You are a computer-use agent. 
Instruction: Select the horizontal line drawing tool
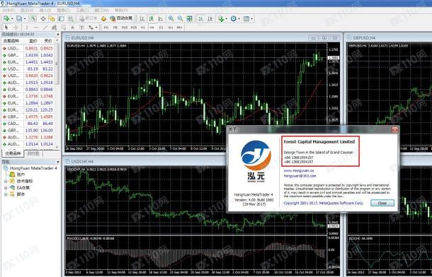click(36, 28)
